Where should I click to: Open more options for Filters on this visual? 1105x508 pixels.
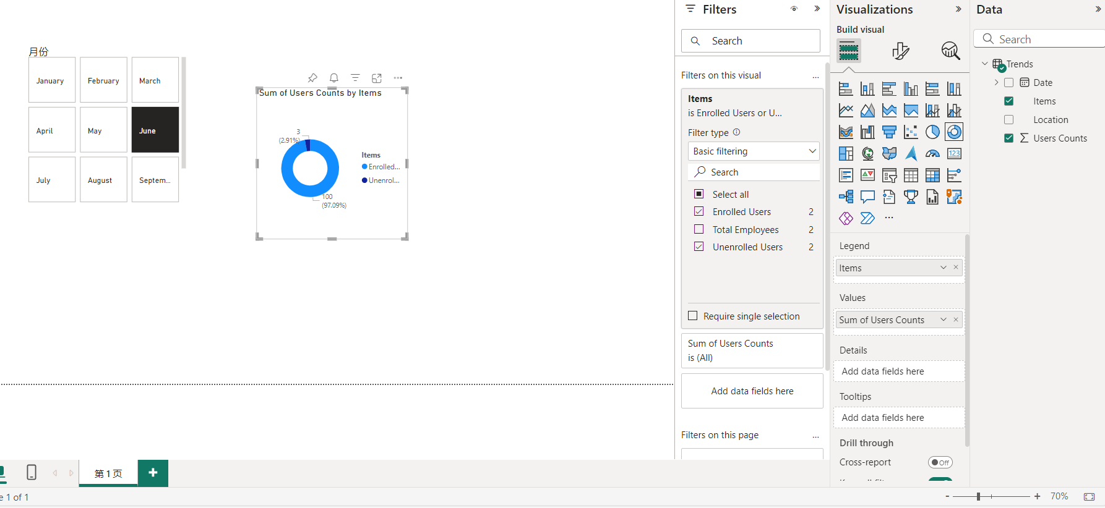(816, 76)
